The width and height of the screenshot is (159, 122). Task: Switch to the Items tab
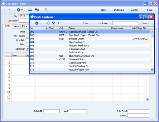pyautogui.click(x=16, y=26)
